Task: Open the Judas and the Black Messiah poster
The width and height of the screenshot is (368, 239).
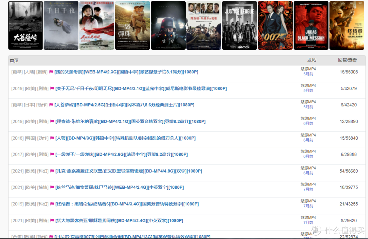Action: coord(311,26)
